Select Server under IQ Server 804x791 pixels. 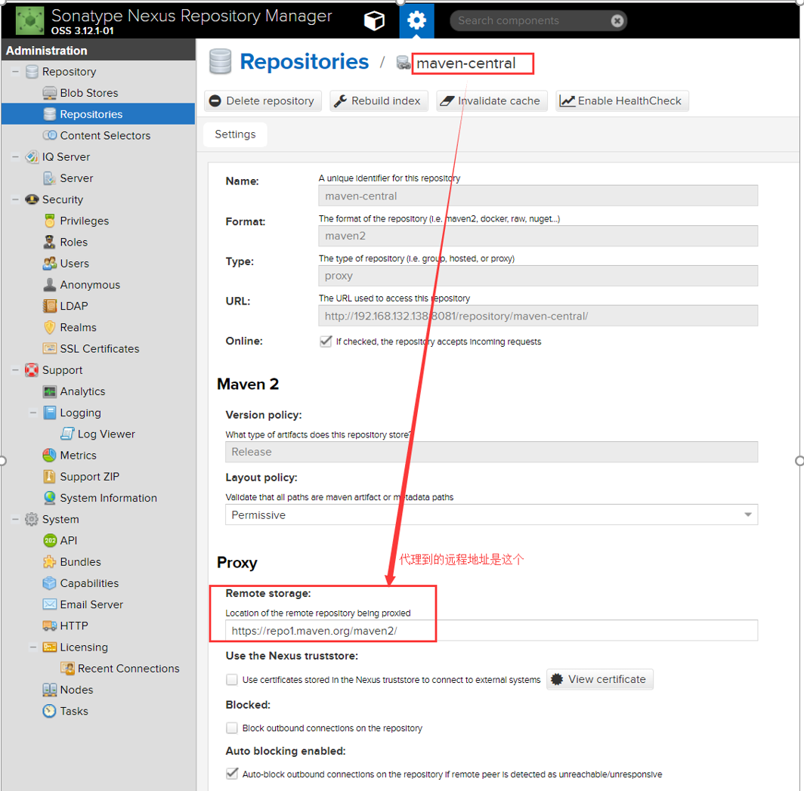[76, 178]
